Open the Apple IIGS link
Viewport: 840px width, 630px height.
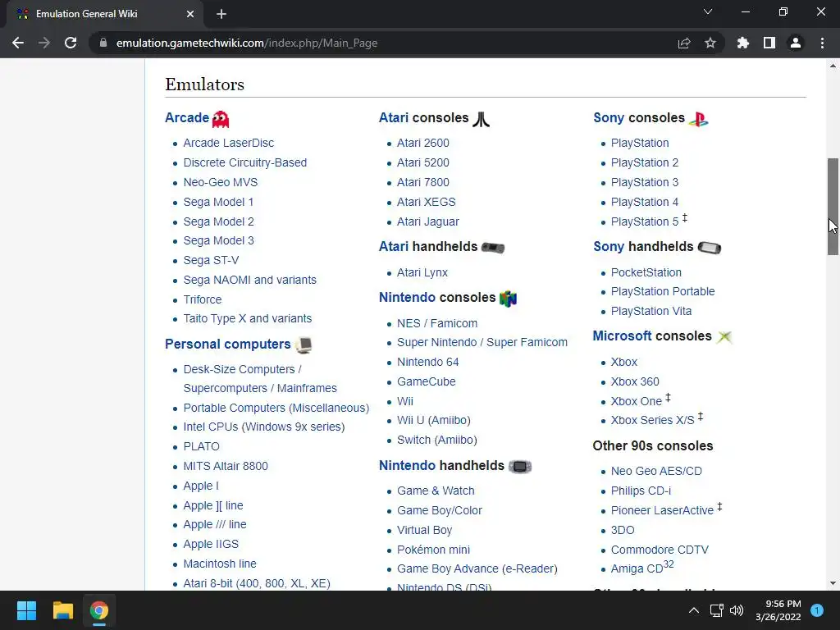point(211,544)
